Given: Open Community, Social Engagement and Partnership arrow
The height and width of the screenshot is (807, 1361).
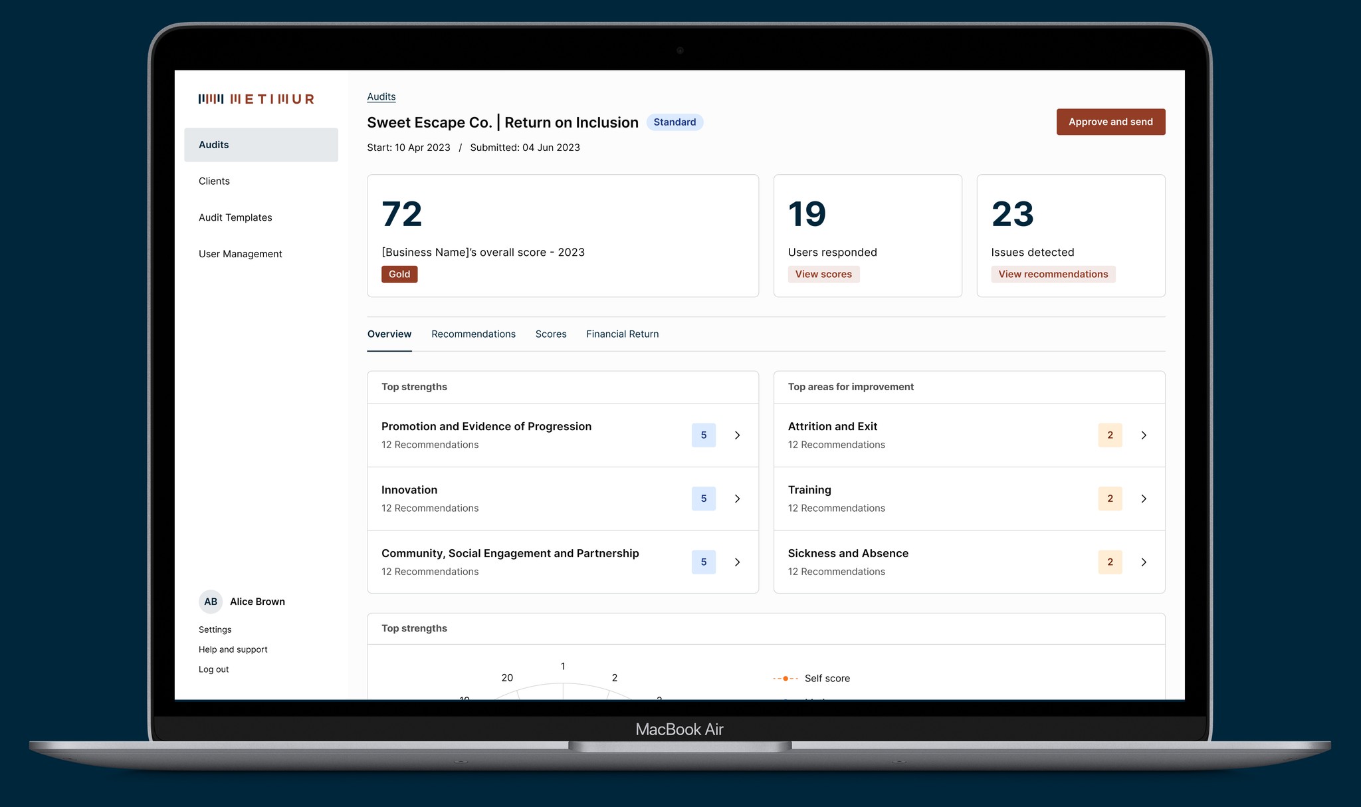Looking at the screenshot, I should coord(737,562).
